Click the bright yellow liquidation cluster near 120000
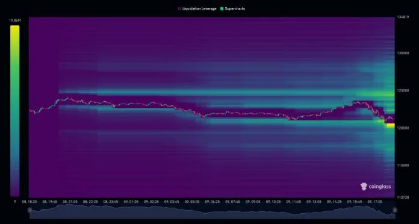 click(391, 125)
